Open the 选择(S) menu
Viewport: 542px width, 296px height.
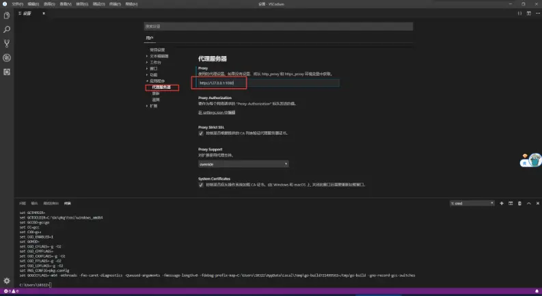(x=49, y=4)
